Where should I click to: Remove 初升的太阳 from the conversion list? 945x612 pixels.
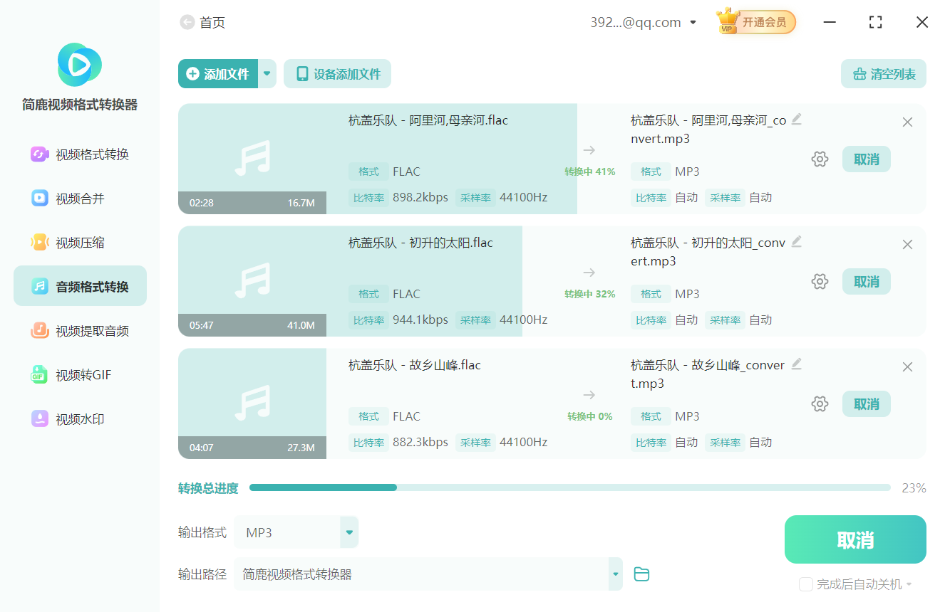(x=907, y=244)
